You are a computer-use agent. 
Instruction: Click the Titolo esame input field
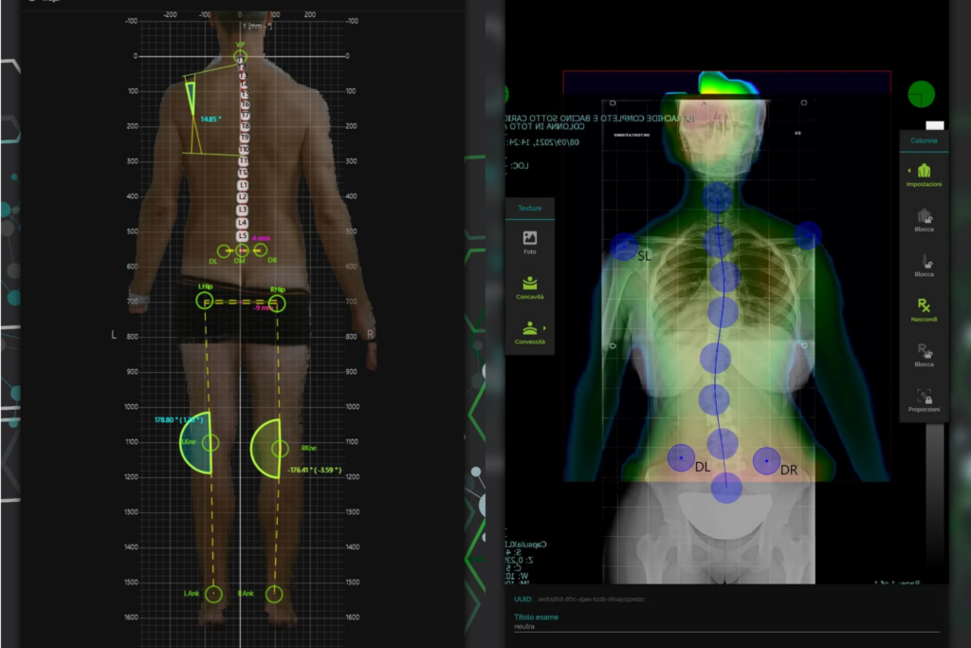[x=725, y=626]
